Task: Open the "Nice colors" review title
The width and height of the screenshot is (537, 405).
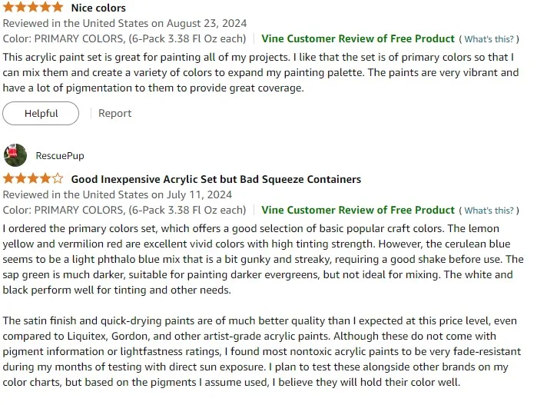Action: click(x=98, y=8)
